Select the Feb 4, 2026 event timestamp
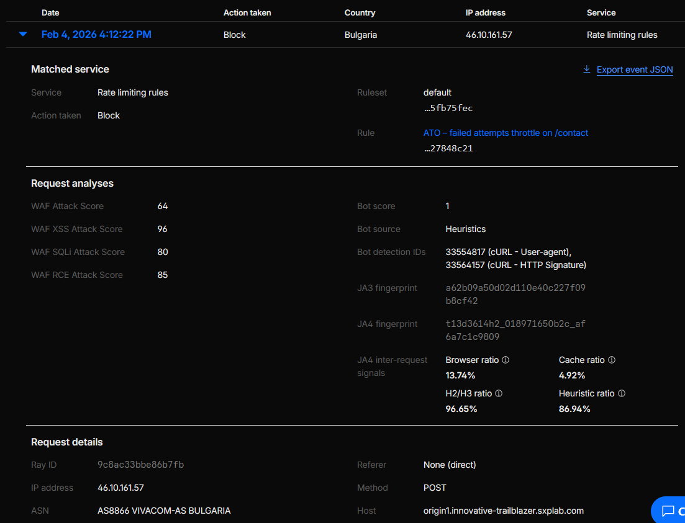 (96, 34)
